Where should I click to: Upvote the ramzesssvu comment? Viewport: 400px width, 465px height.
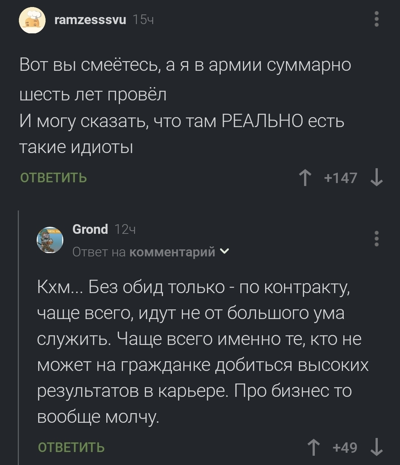(x=305, y=178)
